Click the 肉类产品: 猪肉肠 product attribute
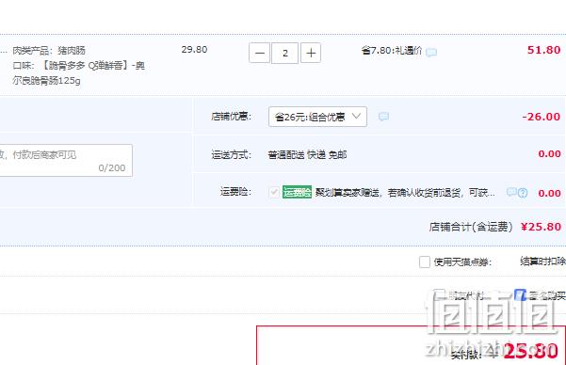This screenshot has height=365, width=566. 49,51
